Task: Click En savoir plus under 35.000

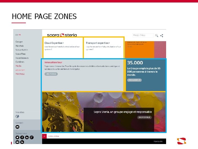Action: click(134, 80)
